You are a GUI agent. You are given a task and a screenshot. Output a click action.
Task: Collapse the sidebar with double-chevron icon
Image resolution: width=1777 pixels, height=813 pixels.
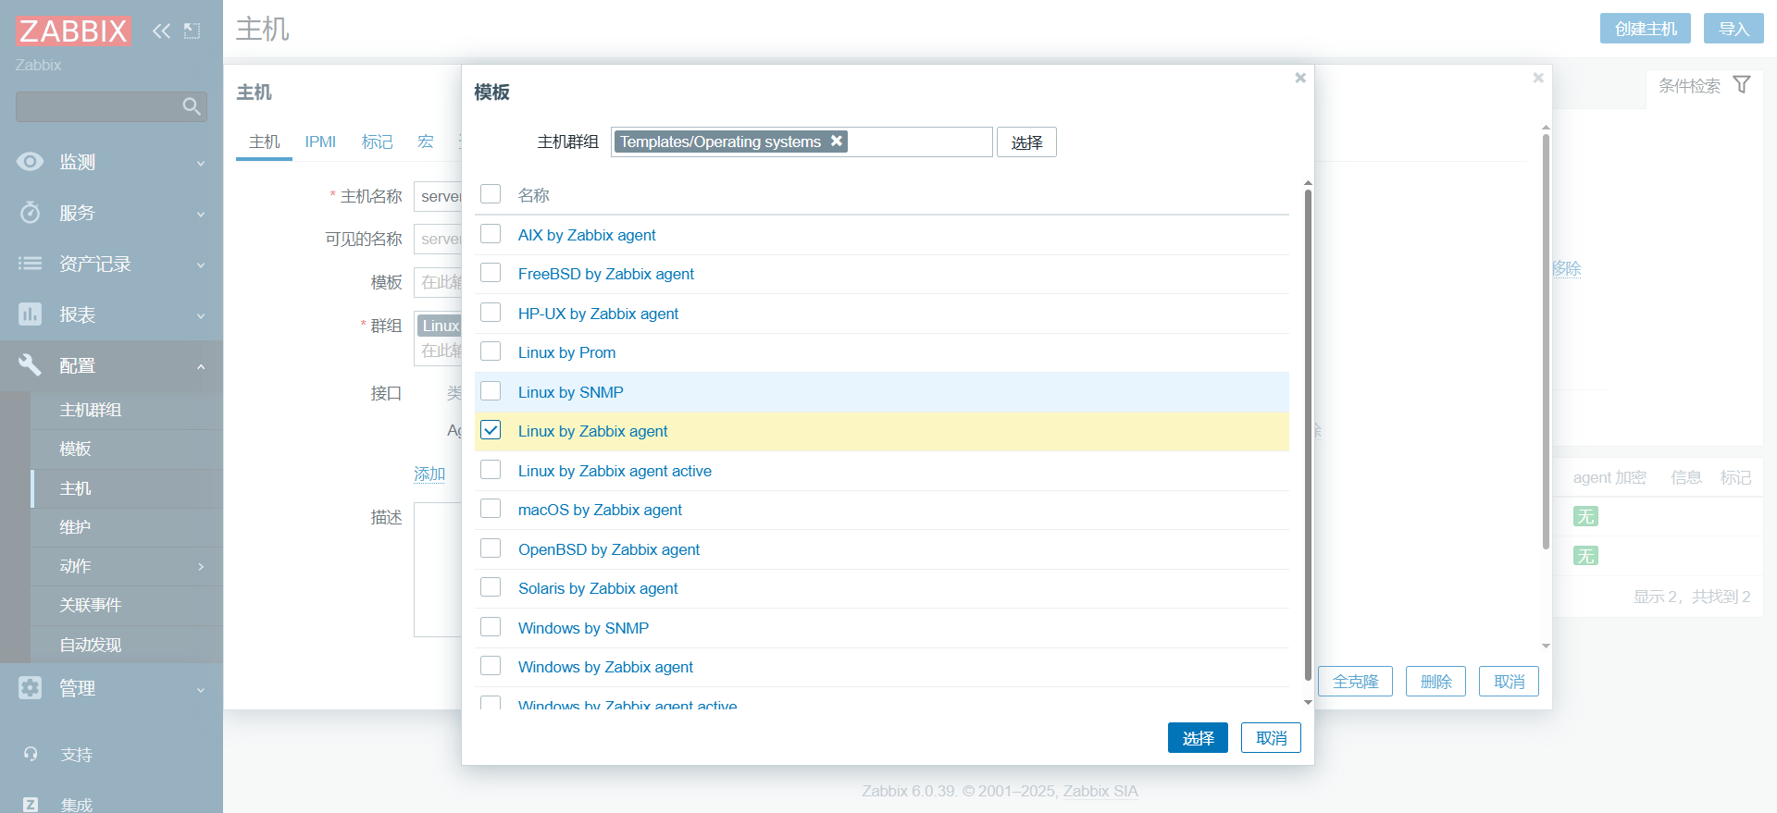(x=161, y=31)
